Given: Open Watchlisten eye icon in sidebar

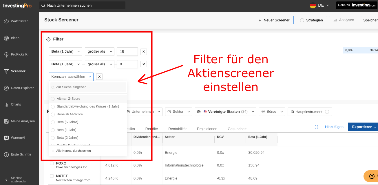Looking at the screenshot, I should pyautogui.click(x=6, y=21).
